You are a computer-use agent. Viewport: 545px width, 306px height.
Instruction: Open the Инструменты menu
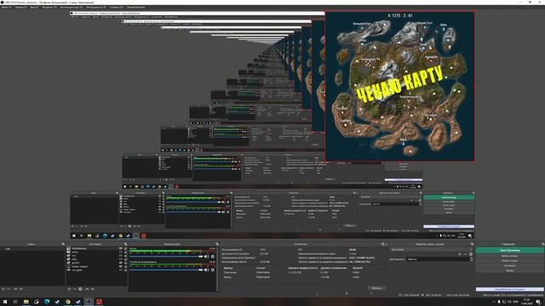96,7
